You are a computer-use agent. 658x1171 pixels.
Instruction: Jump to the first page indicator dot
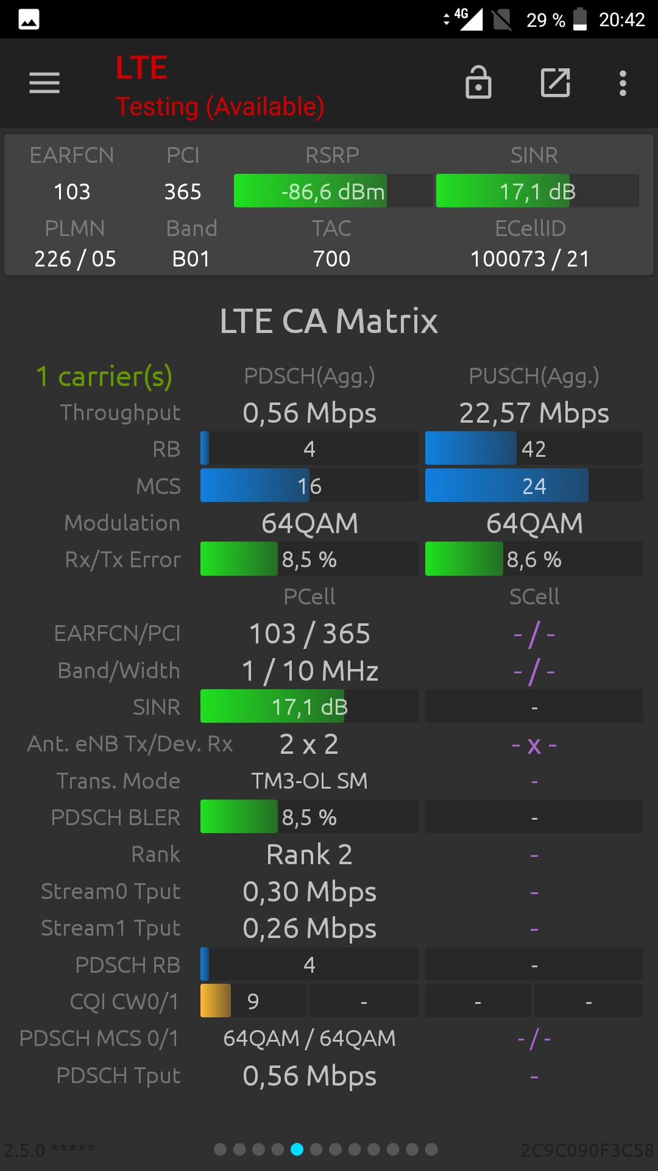(221, 1150)
